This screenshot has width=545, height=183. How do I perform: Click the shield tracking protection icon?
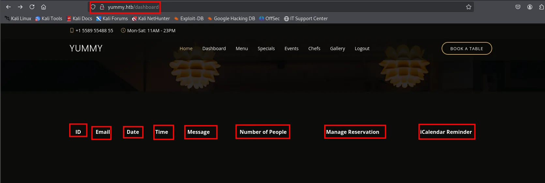coord(93,7)
